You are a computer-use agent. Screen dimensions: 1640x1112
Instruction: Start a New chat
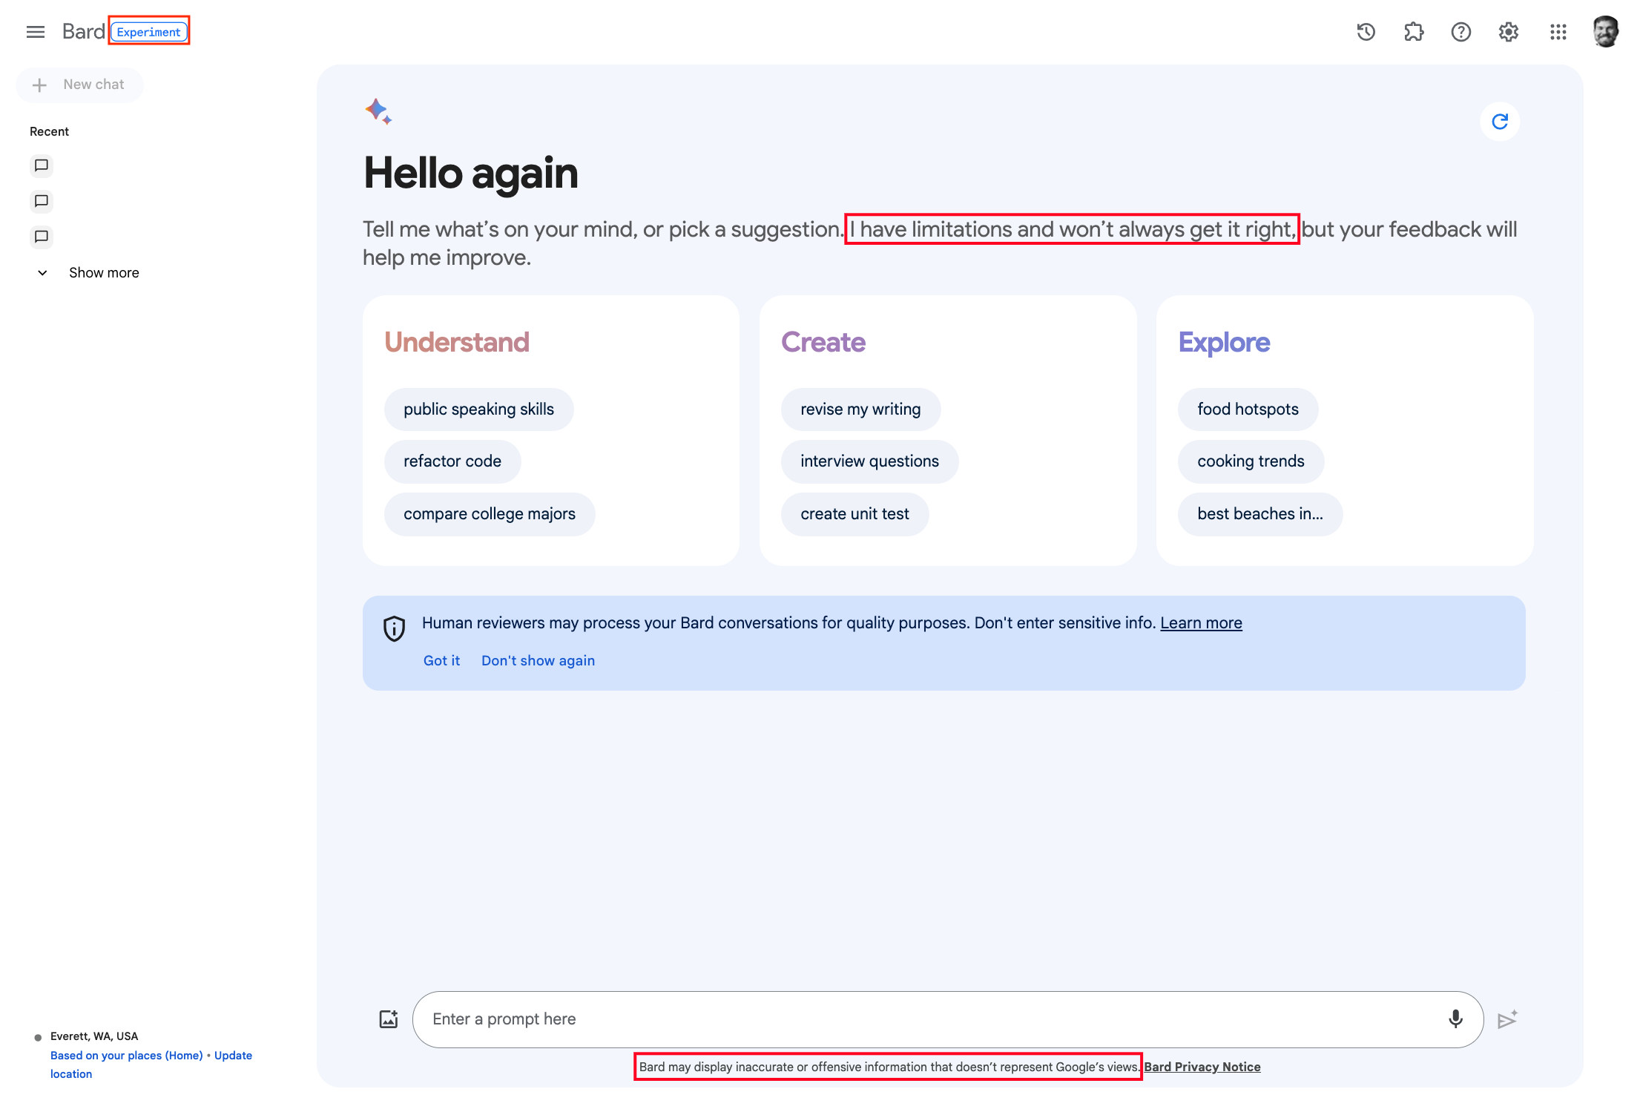80,85
